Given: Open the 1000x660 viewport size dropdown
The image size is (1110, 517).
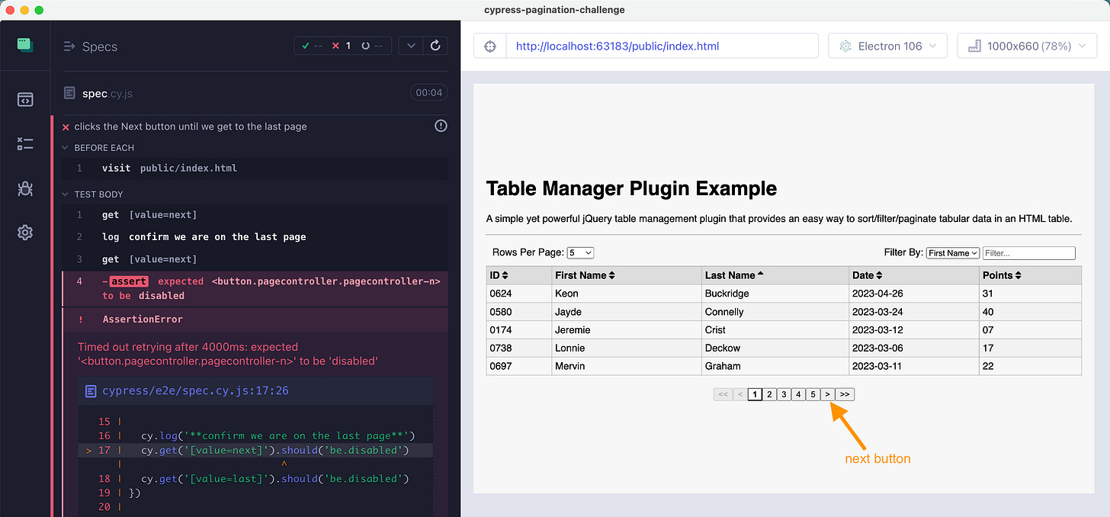Looking at the screenshot, I should click(1028, 46).
